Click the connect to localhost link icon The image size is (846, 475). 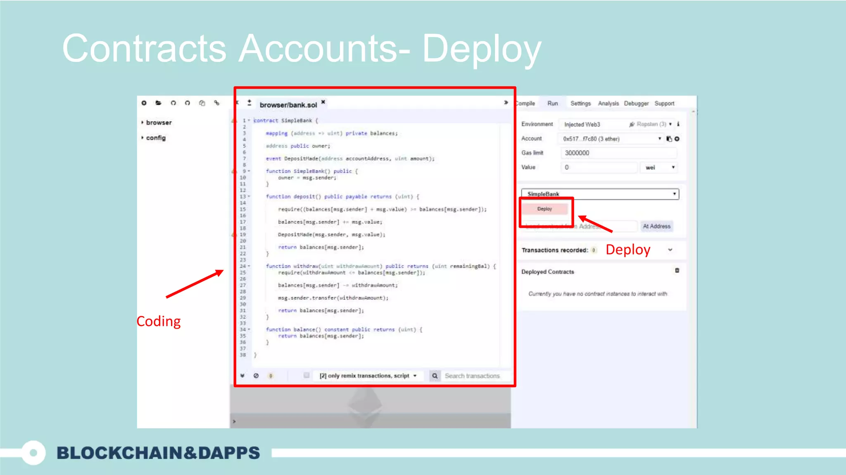coord(216,103)
